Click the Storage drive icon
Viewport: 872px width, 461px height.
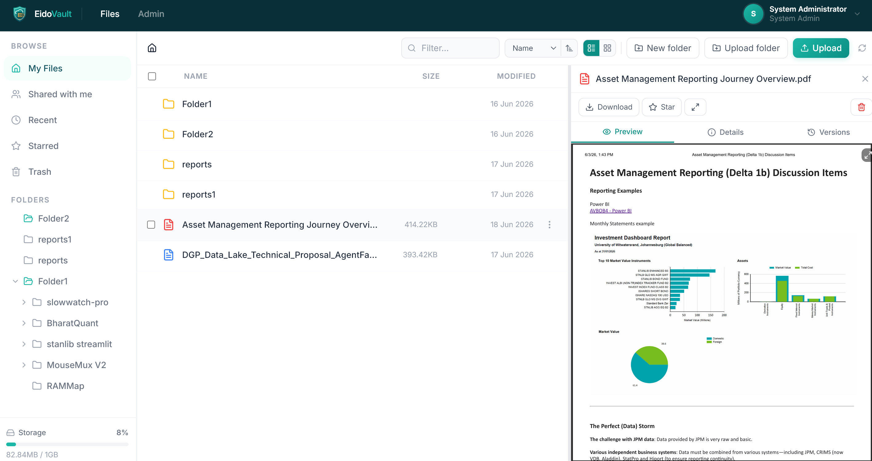tap(10, 433)
